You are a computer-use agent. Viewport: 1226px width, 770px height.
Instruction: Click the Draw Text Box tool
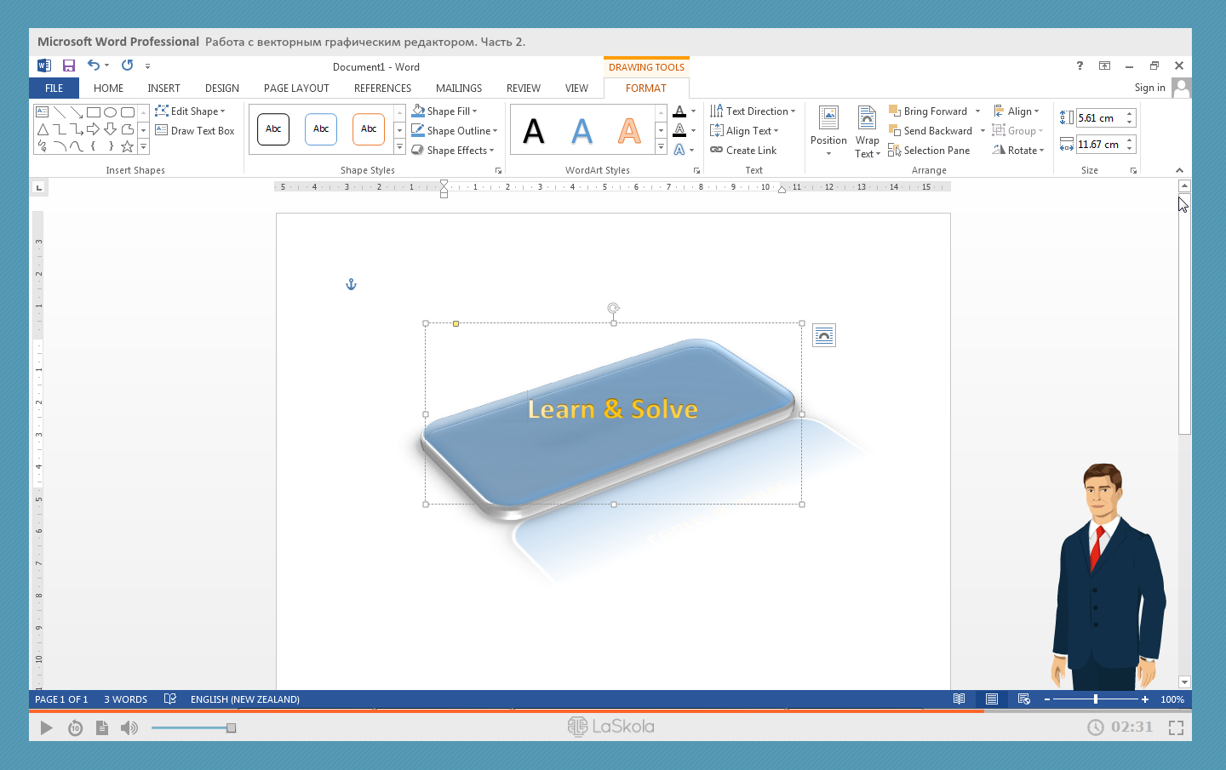pos(195,131)
